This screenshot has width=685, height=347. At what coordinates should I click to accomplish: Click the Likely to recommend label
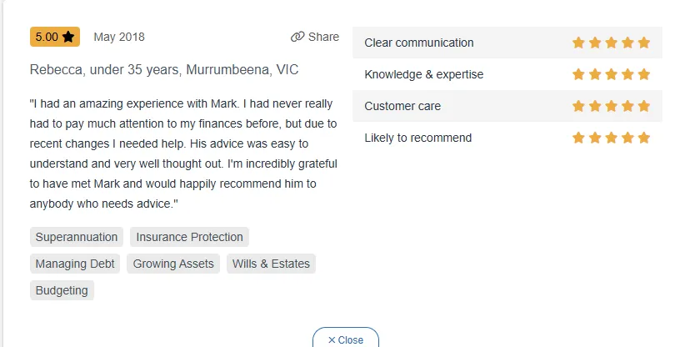coord(418,138)
